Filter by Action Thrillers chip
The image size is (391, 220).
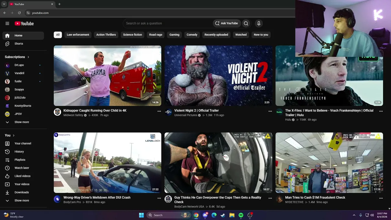[106, 35]
